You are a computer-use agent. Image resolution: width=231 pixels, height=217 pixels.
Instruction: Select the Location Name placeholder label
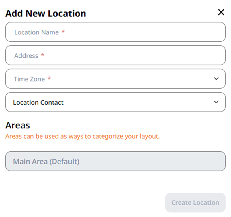click(x=36, y=32)
